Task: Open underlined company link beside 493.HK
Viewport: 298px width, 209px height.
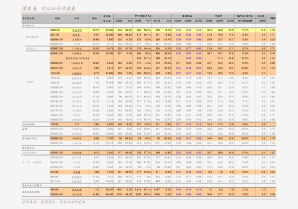Action: tap(77, 190)
